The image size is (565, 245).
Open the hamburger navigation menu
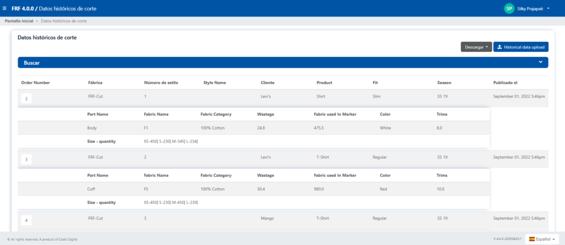[5, 8]
